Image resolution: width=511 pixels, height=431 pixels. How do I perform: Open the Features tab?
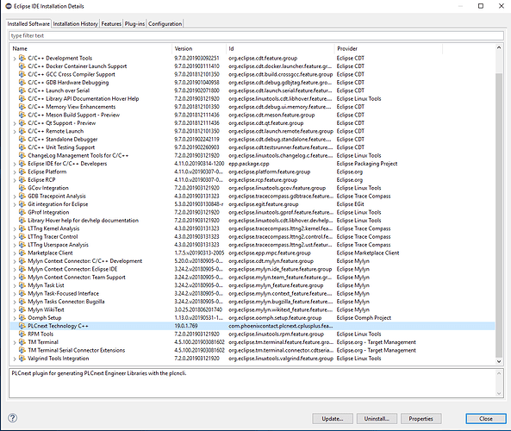coord(111,24)
